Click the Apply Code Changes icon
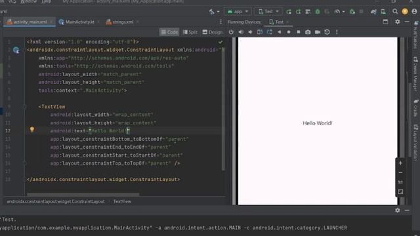This screenshot has width=420, height=236. 298,12
